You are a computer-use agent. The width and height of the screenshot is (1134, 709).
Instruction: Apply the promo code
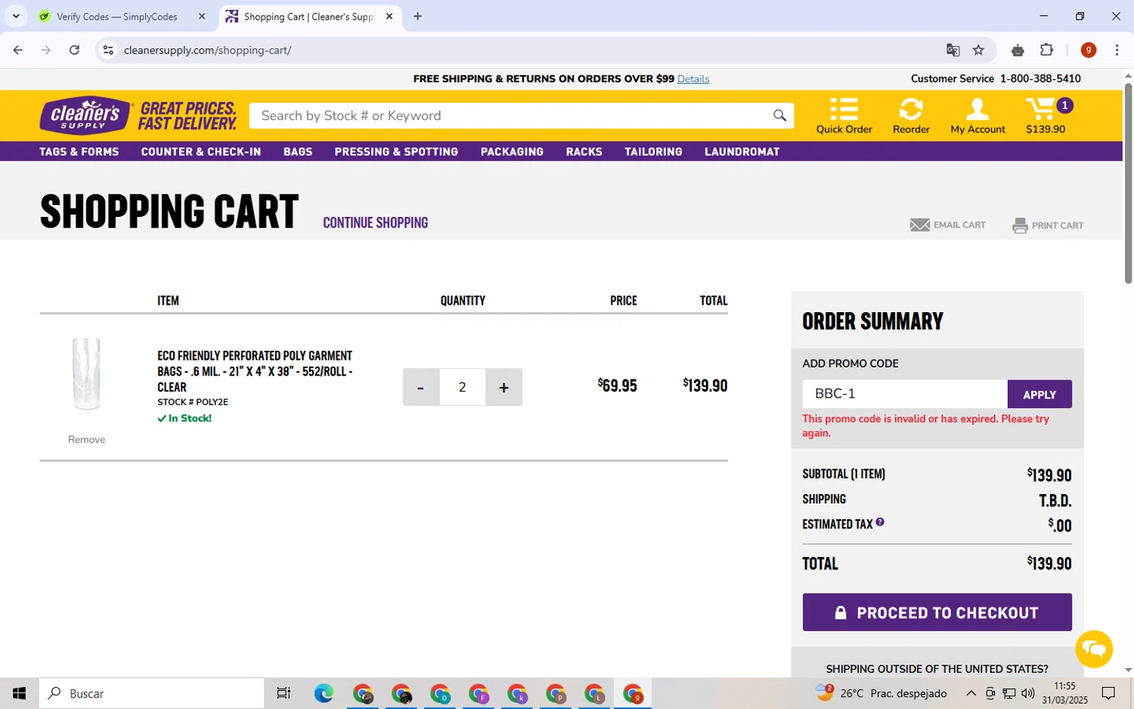[1039, 395]
